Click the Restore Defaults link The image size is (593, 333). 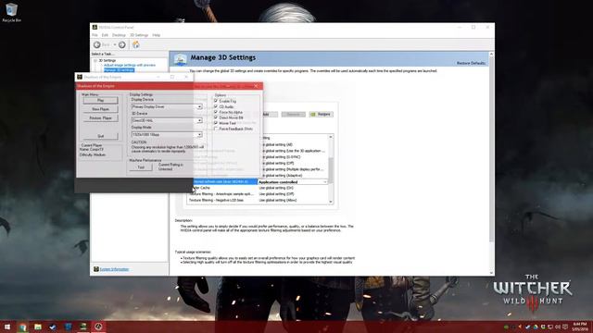click(471, 63)
